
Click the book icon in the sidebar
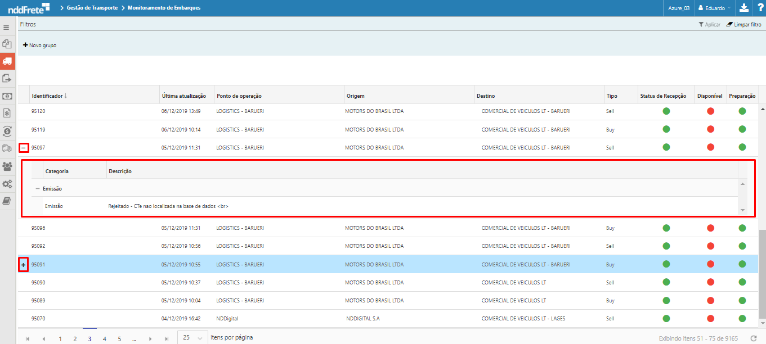click(x=7, y=201)
